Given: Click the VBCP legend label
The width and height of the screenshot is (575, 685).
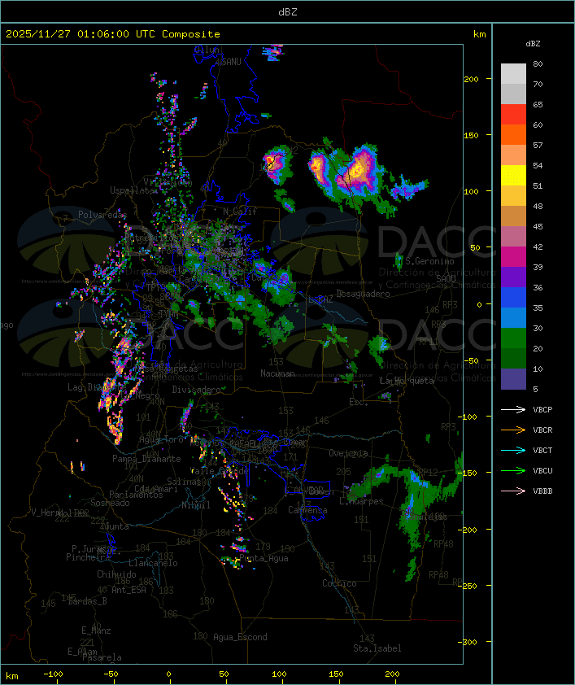Looking at the screenshot, I should click(542, 409).
